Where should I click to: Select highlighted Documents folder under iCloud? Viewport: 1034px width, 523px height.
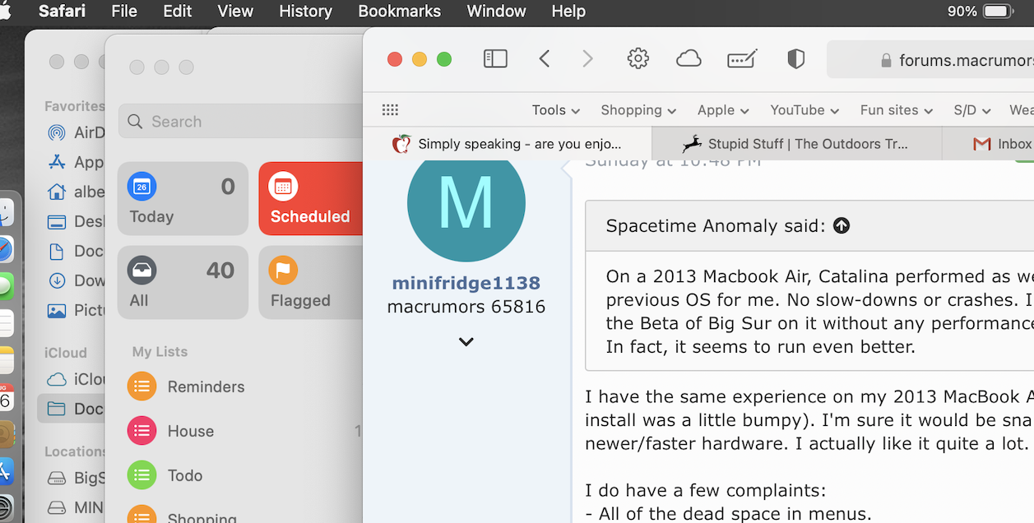point(71,409)
